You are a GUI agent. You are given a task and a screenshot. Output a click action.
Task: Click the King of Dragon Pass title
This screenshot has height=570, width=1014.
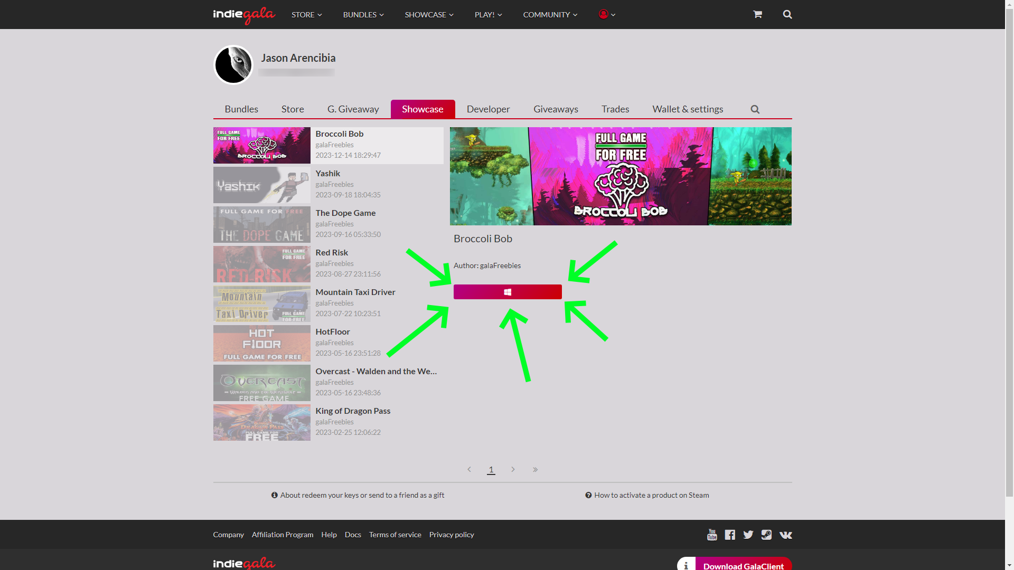coord(353,411)
